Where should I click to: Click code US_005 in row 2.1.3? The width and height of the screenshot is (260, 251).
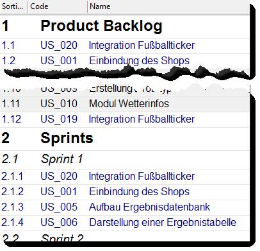point(59,207)
